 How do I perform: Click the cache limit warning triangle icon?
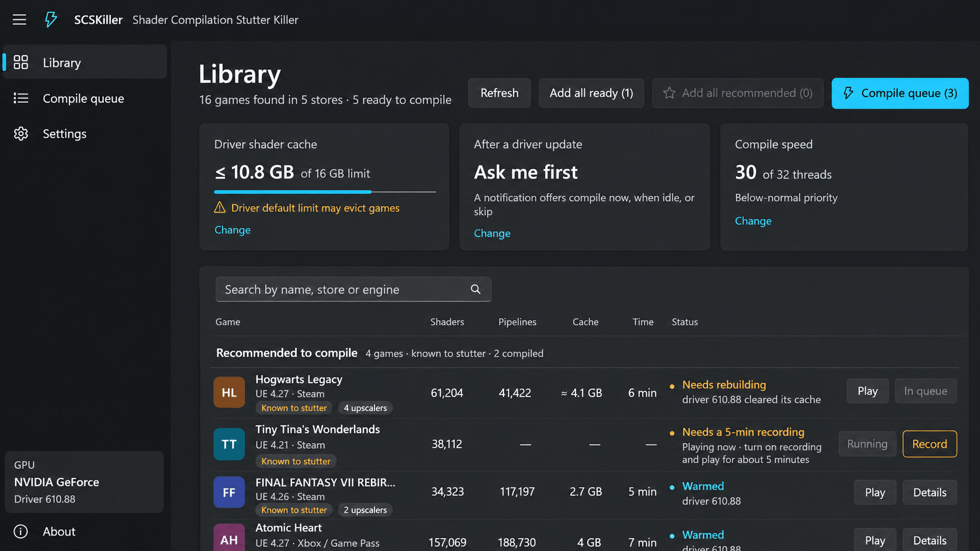coord(220,207)
